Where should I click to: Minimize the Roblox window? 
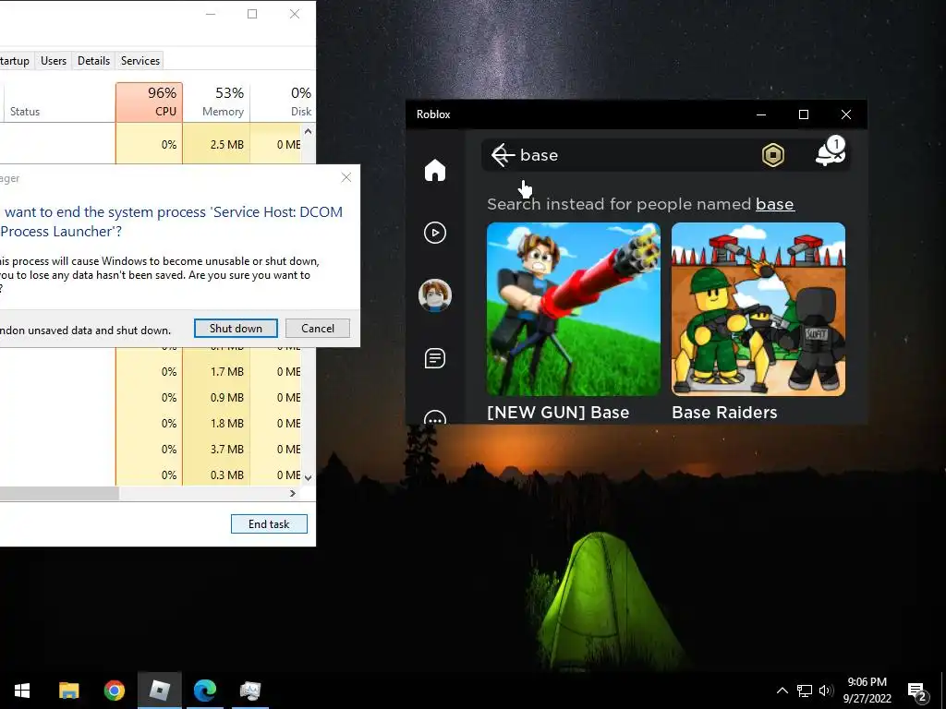click(761, 114)
